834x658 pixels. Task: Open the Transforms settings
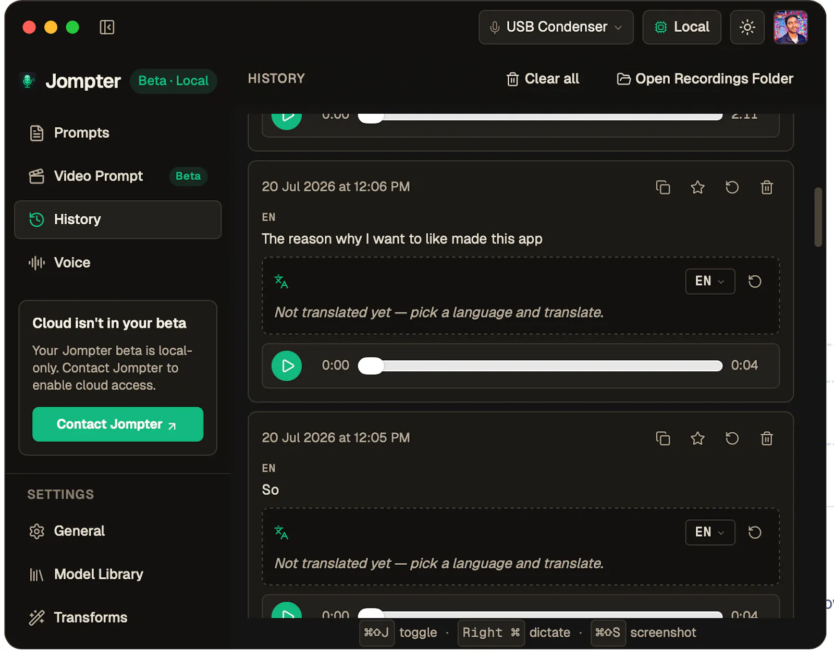click(118, 617)
